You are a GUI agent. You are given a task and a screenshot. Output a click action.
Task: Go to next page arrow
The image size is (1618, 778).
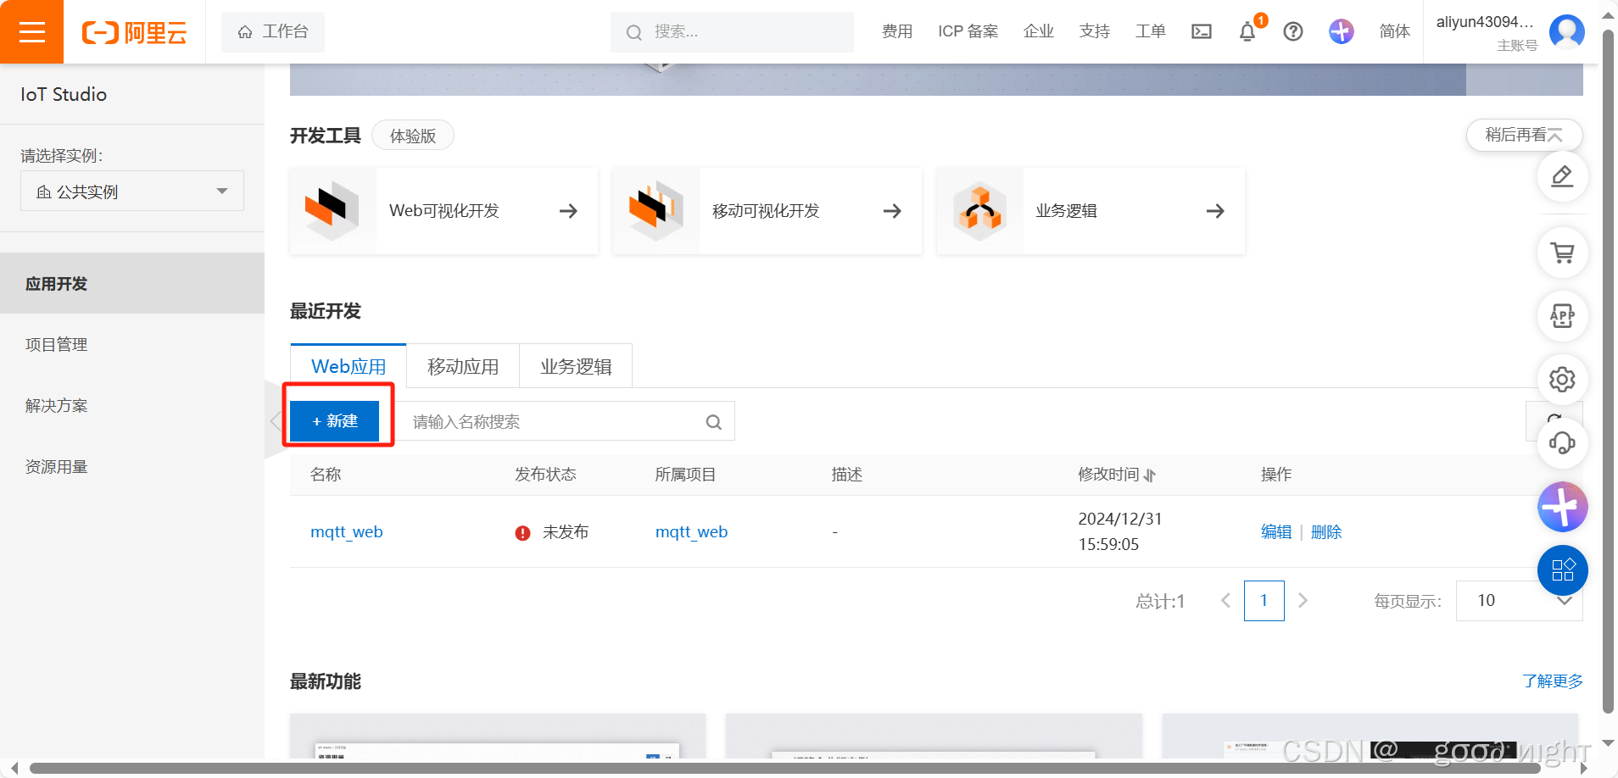1303,601
